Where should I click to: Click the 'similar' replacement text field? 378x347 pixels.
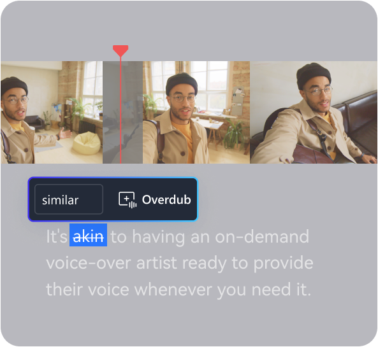69,199
